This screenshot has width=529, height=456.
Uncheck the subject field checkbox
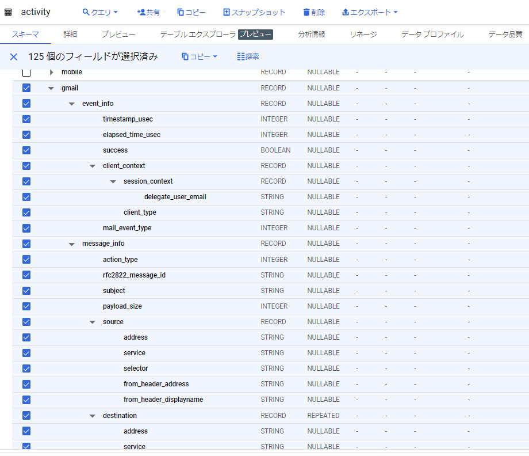click(26, 291)
